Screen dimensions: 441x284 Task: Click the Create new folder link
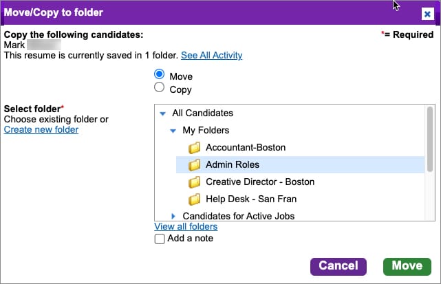click(x=41, y=130)
